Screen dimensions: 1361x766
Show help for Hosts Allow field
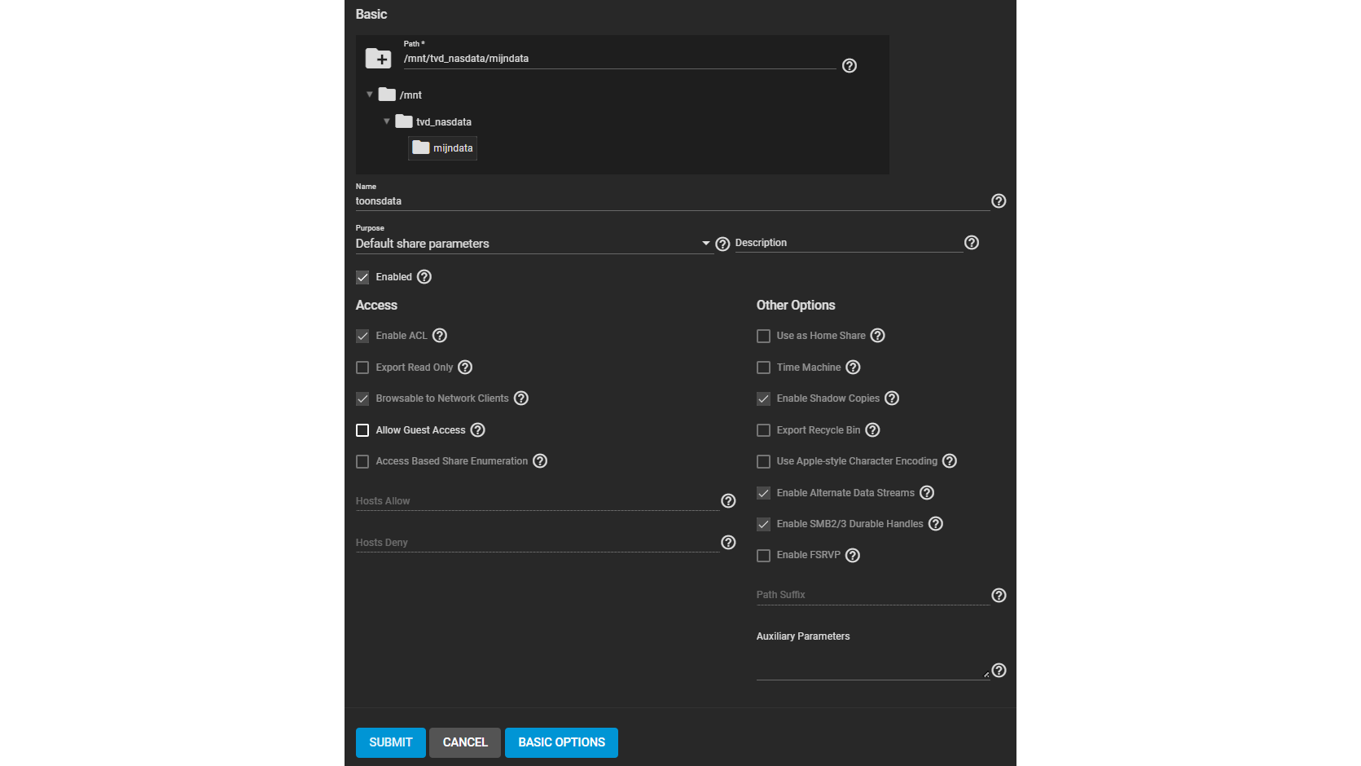coord(728,501)
